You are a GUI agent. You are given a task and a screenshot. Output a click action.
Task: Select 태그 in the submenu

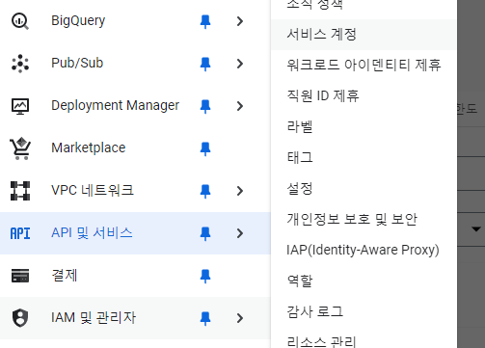tap(364, 158)
